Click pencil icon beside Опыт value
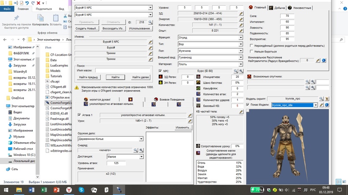The width and height of the screenshot is (348, 195). click(x=241, y=31)
